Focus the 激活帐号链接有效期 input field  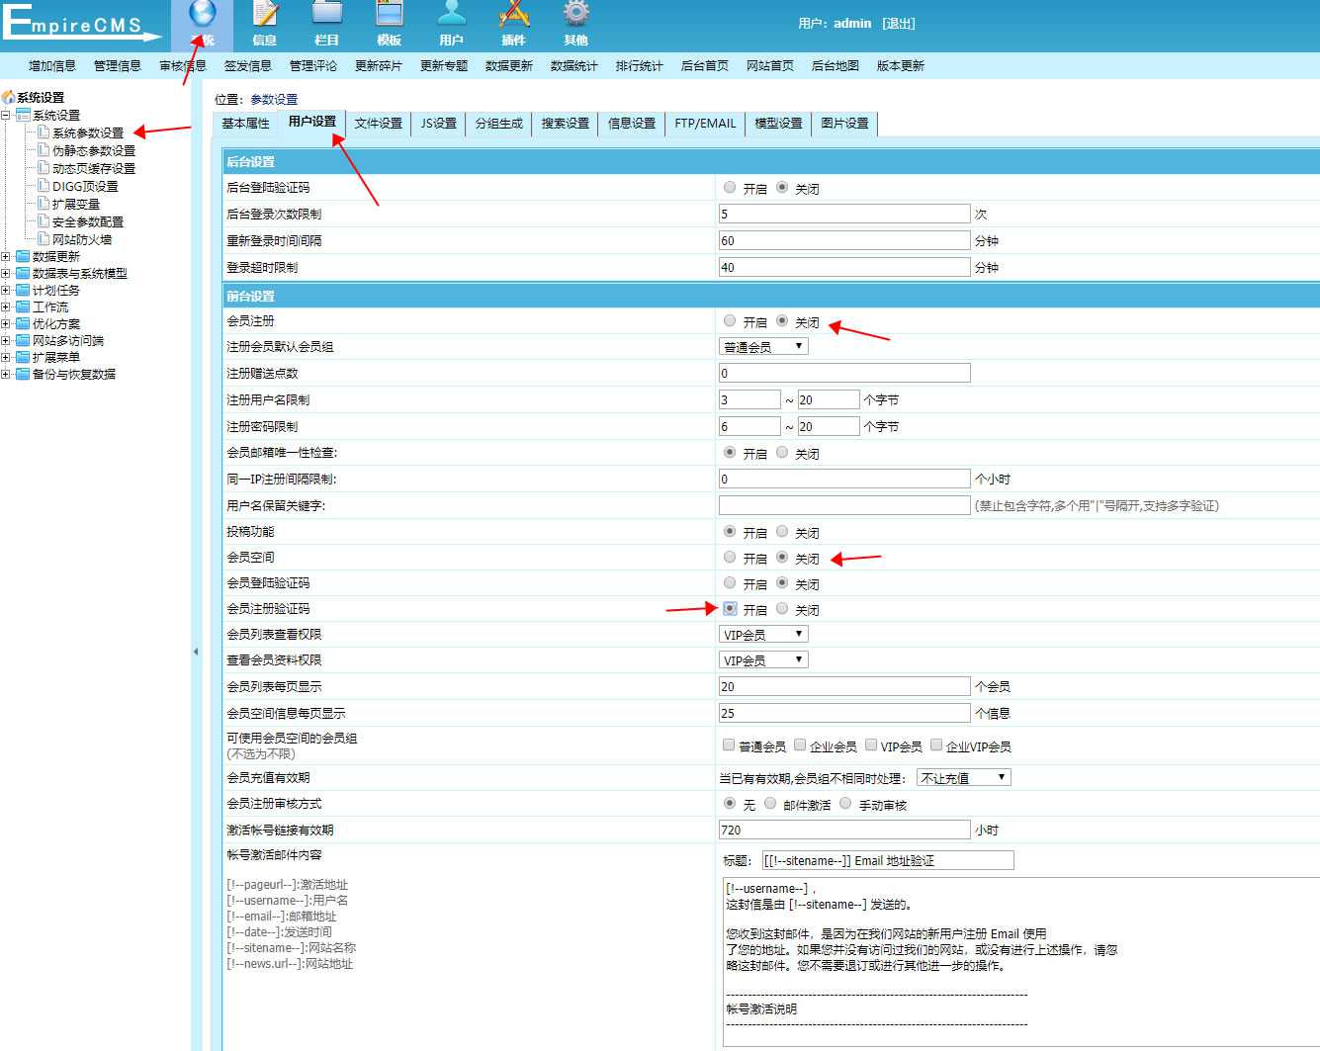point(844,830)
